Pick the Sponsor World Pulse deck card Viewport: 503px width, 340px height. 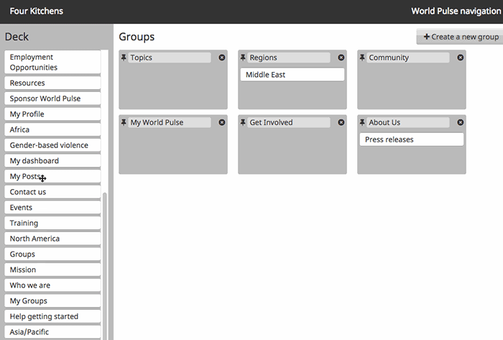tap(52, 98)
